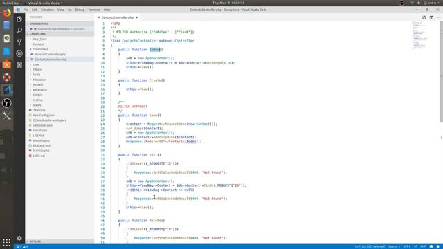443x249 pixels.
Task: Click the Visual Studio Code dock icon
Action: tap(6, 90)
